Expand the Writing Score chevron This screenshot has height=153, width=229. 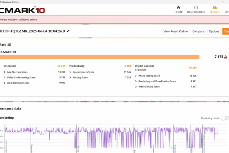click(70, 77)
